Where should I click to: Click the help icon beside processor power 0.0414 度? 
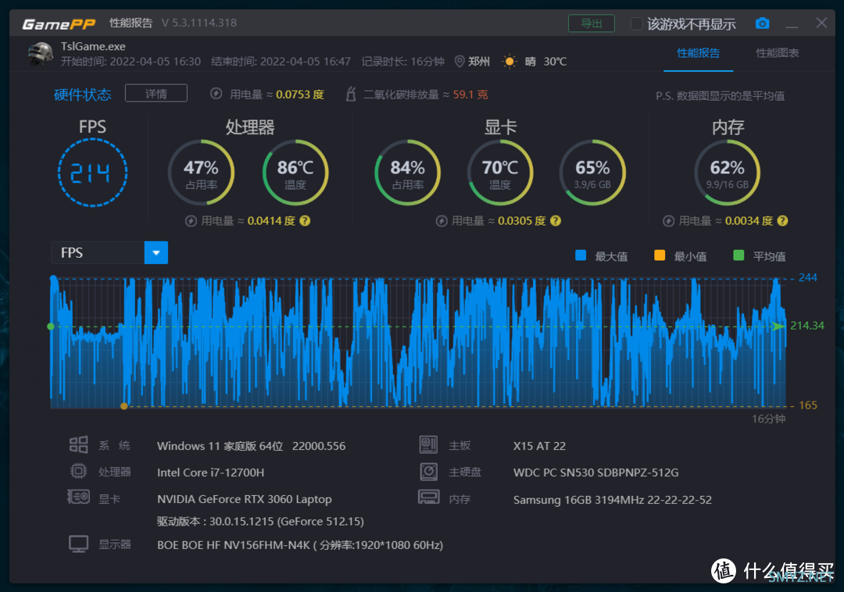tap(305, 221)
